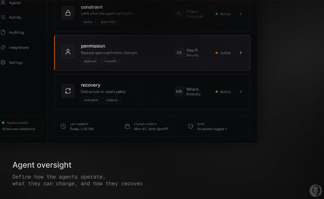Expand the permission row chevron
The width and height of the screenshot is (324, 199).
(x=241, y=53)
